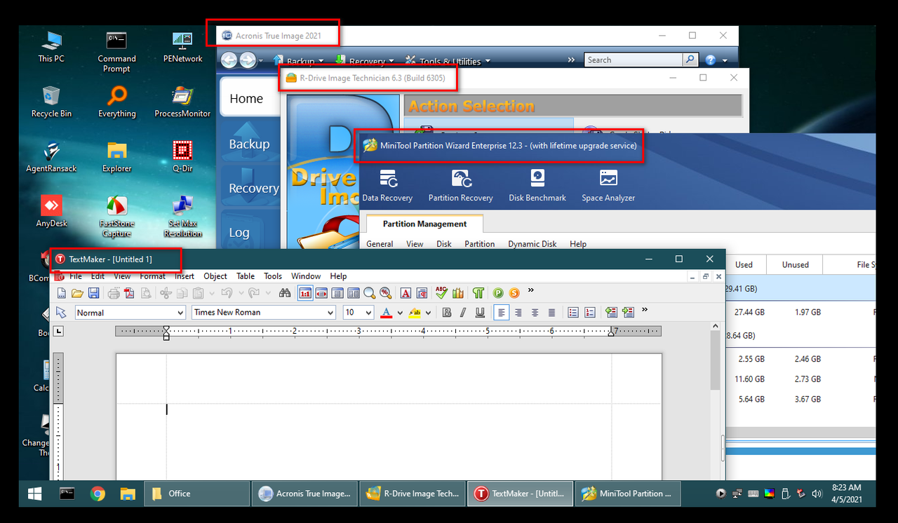The height and width of the screenshot is (523, 898).
Task: Click the insert chart icon in TextMaker
Action: [458, 293]
